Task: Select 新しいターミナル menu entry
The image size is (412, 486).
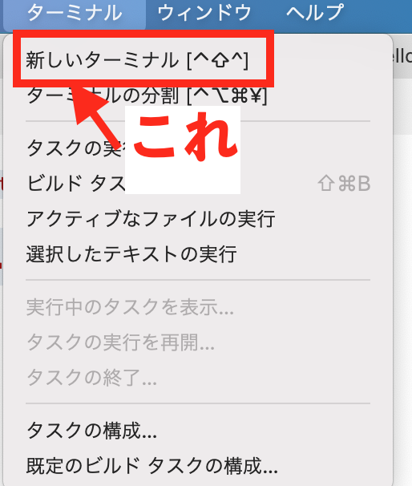Action: (x=198, y=60)
